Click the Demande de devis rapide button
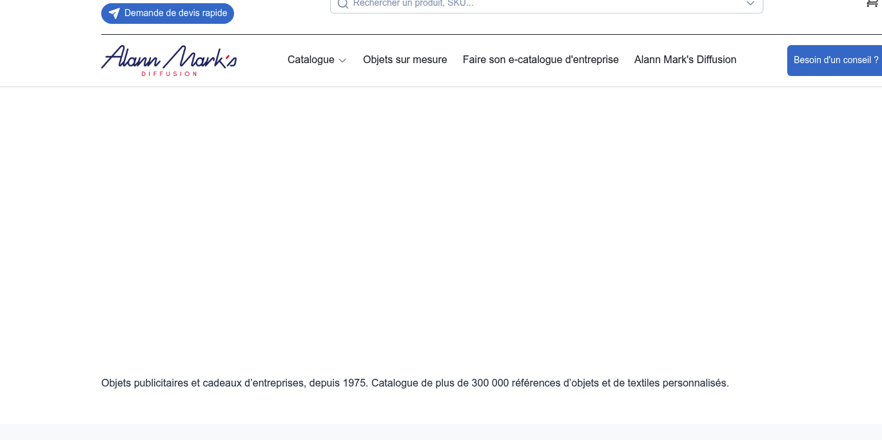The width and height of the screenshot is (882, 440). coord(168,14)
